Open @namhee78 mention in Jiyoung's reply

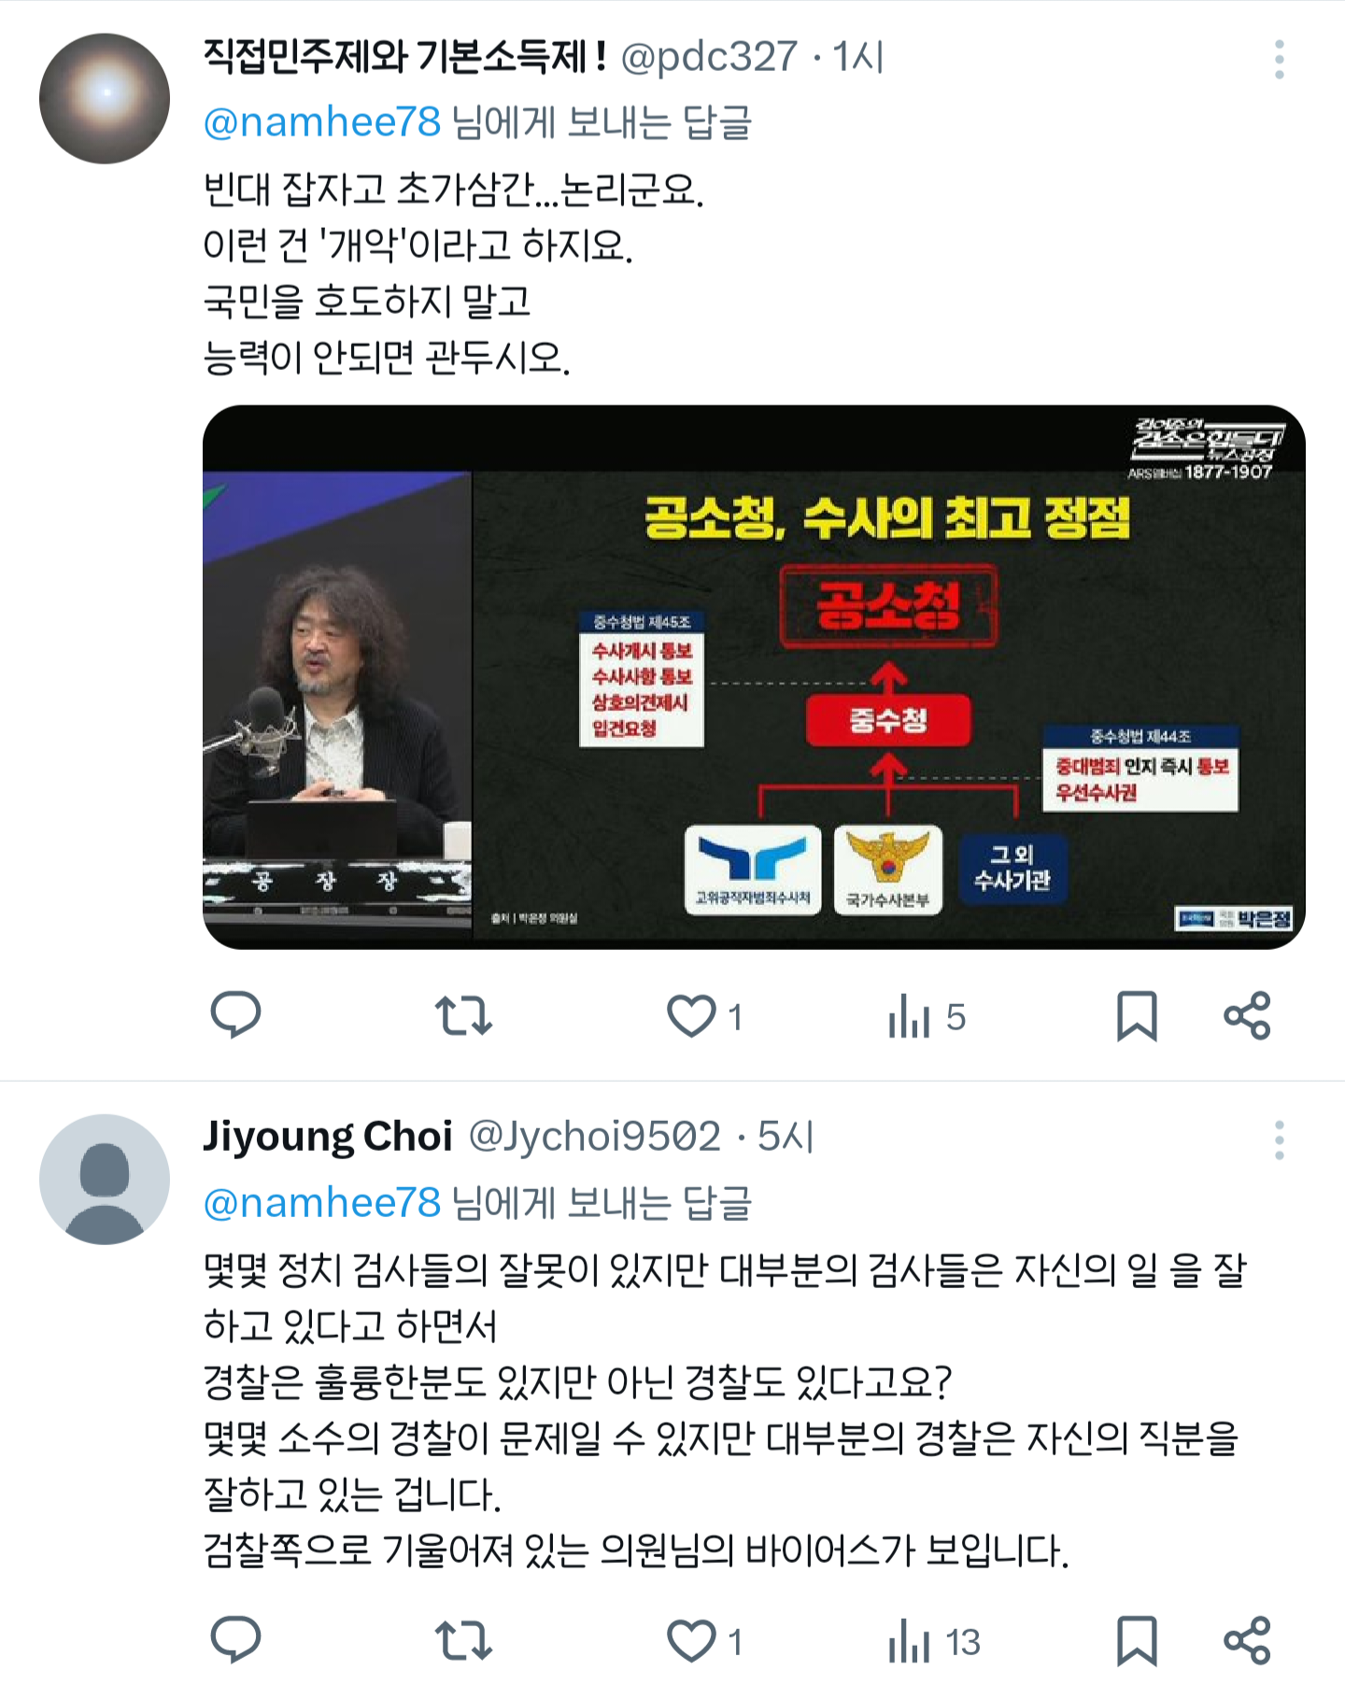322,1203
